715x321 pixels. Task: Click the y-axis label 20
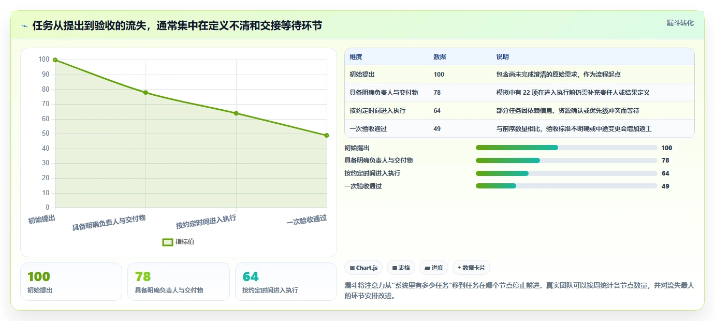[x=45, y=178]
